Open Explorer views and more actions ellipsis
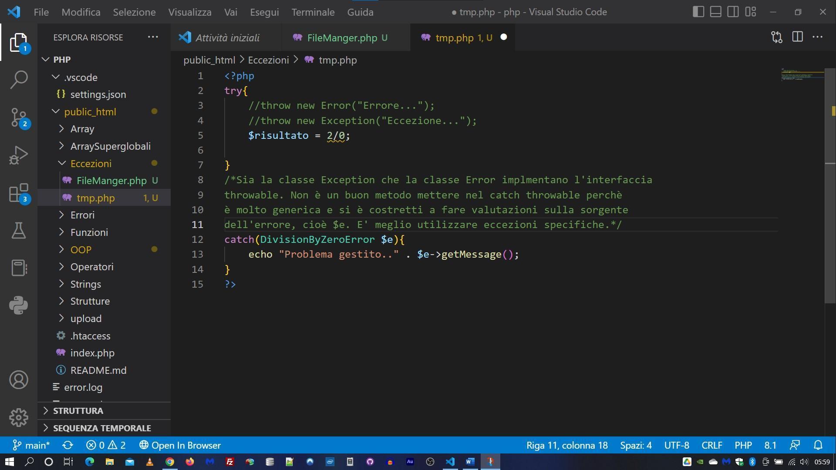The width and height of the screenshot is (836, 470). (153, 37)
